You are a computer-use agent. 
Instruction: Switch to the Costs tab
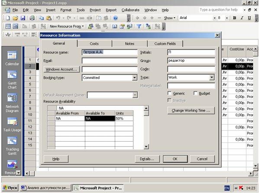94,44
